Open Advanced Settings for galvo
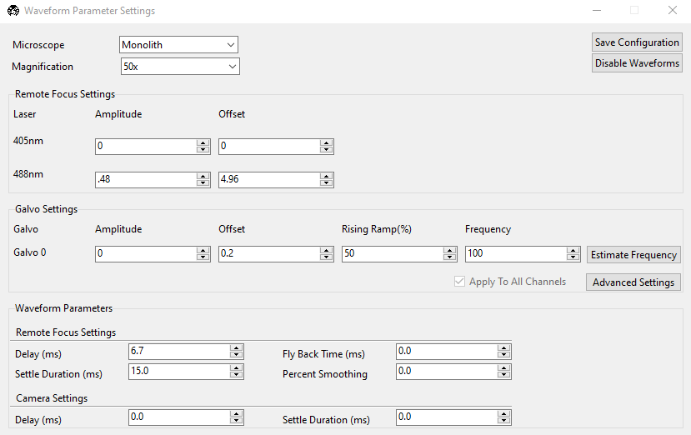 point(633,282)
